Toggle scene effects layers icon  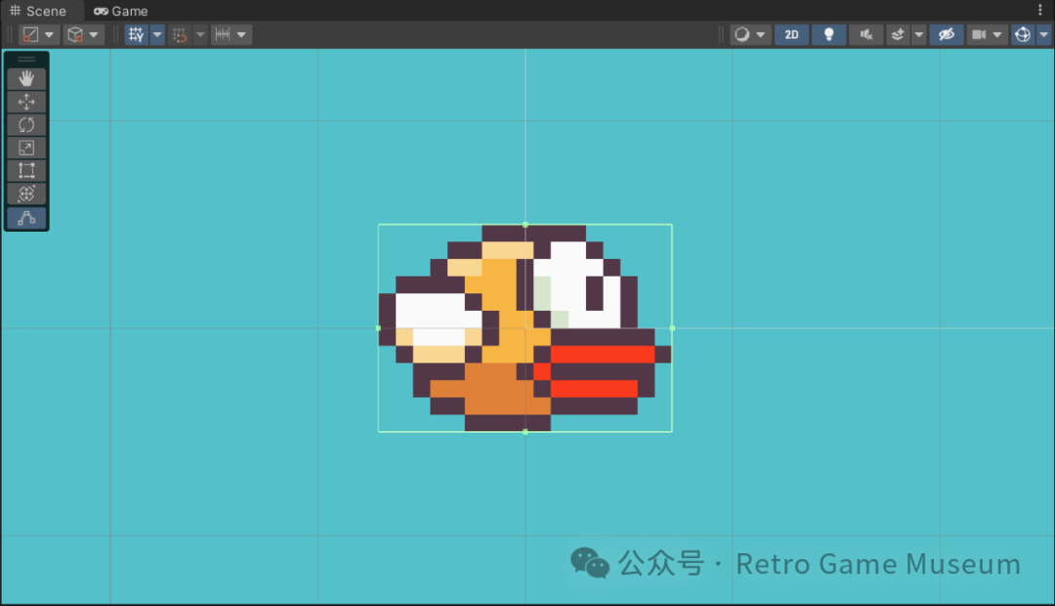pyautogui.click(x=898, y=34)
